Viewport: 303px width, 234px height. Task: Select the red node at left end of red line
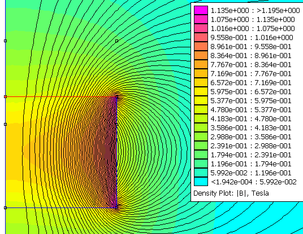[6, 96]
